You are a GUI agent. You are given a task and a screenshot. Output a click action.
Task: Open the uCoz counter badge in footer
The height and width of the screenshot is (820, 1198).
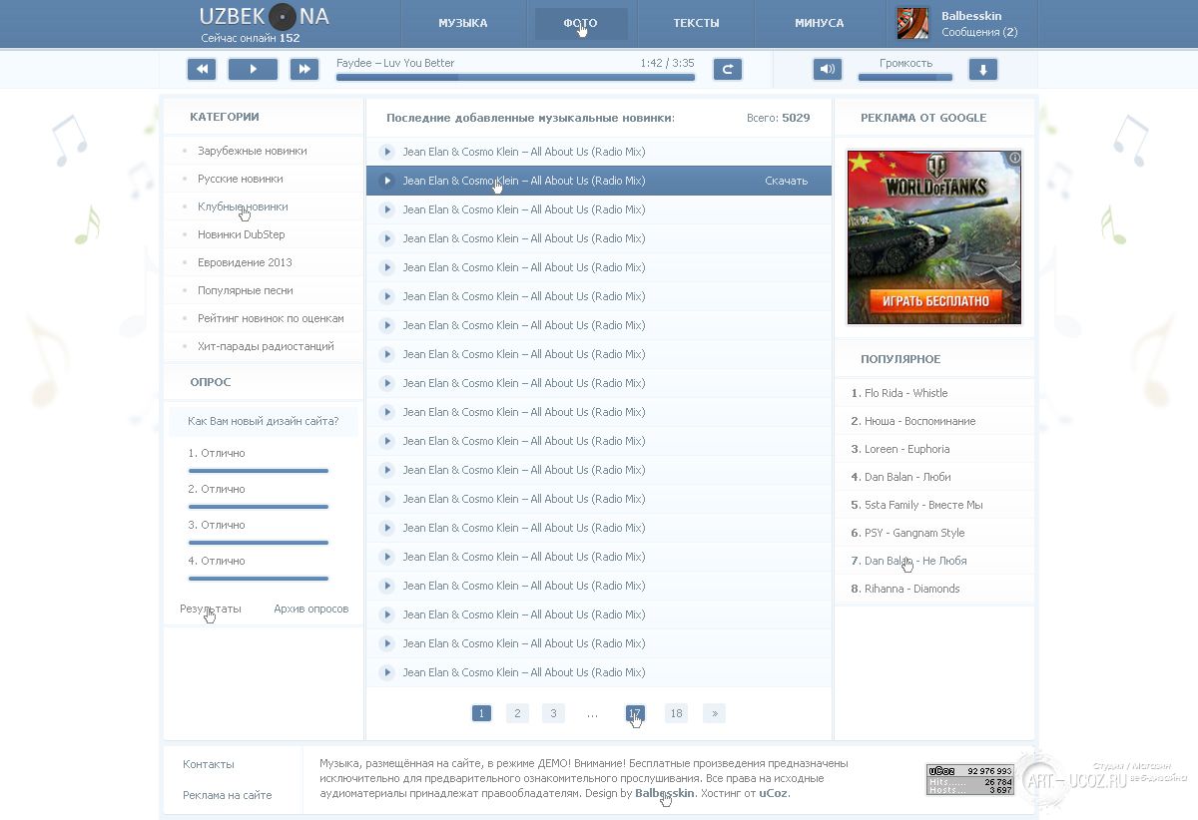[970, 779]
